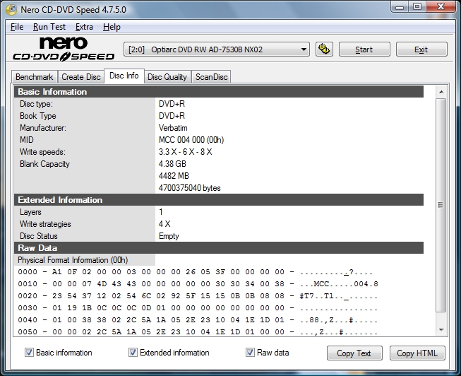Screen dimensions: 461x376
Task: Click the Disc Status value Empty
Action: pos(169,236)
